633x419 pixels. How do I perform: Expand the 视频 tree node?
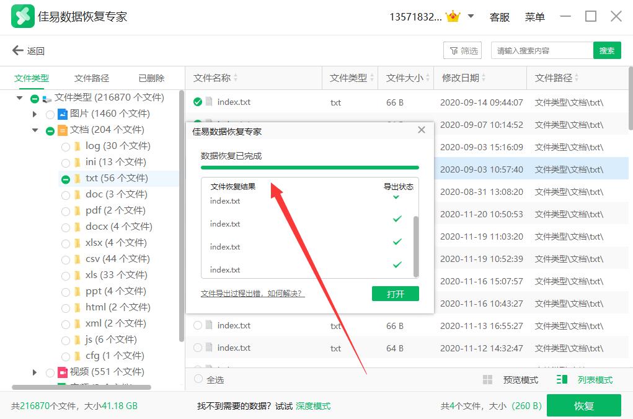click(35, 372)
